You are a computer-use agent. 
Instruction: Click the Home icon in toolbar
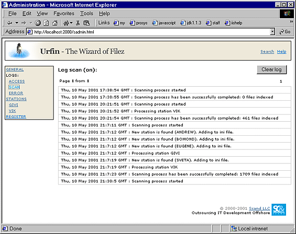[54, 23]
